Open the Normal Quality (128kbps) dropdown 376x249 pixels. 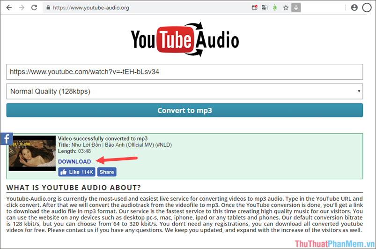pyautogui.click(x=184, y=91)
